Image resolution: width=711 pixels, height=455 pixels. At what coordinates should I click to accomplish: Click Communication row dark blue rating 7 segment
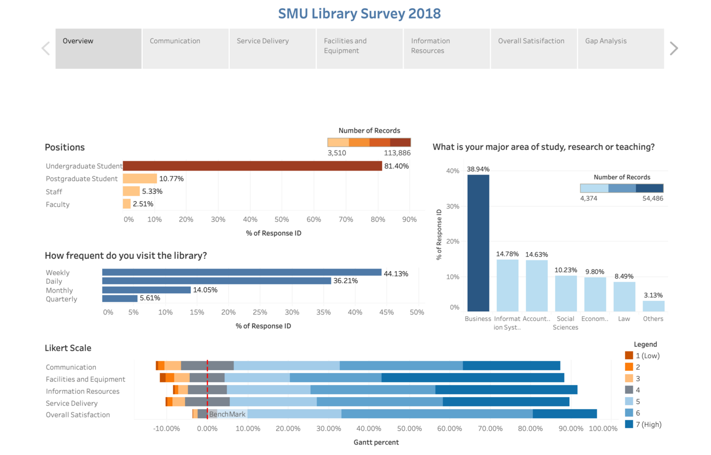pos(511,366)
